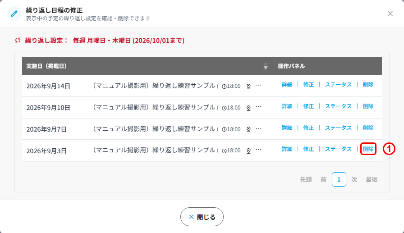
Task: Click 削除 for the 2026年9月10日 entry
Action: [368, 106]
